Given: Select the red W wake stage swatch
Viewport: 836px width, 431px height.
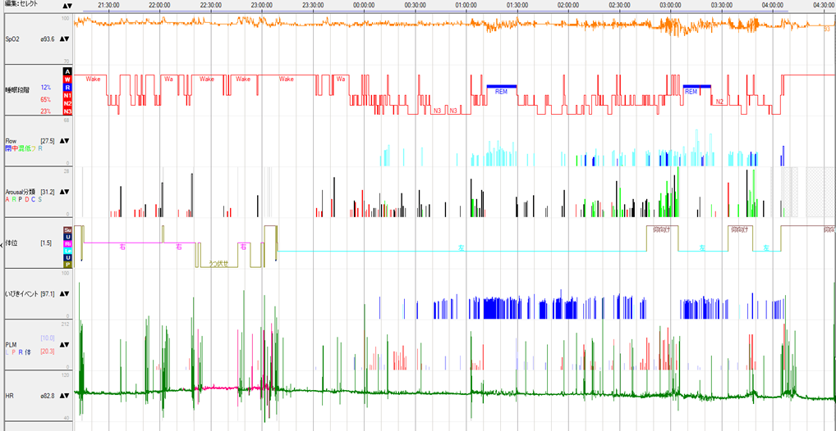Looking at the screenshot, I should pos(68,79).
